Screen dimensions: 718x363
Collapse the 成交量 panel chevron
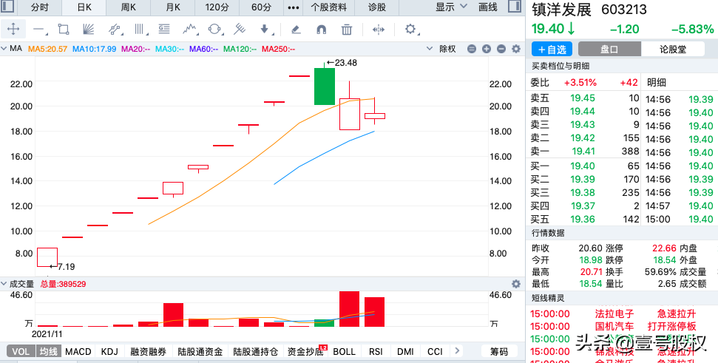(x=4, y=284)
